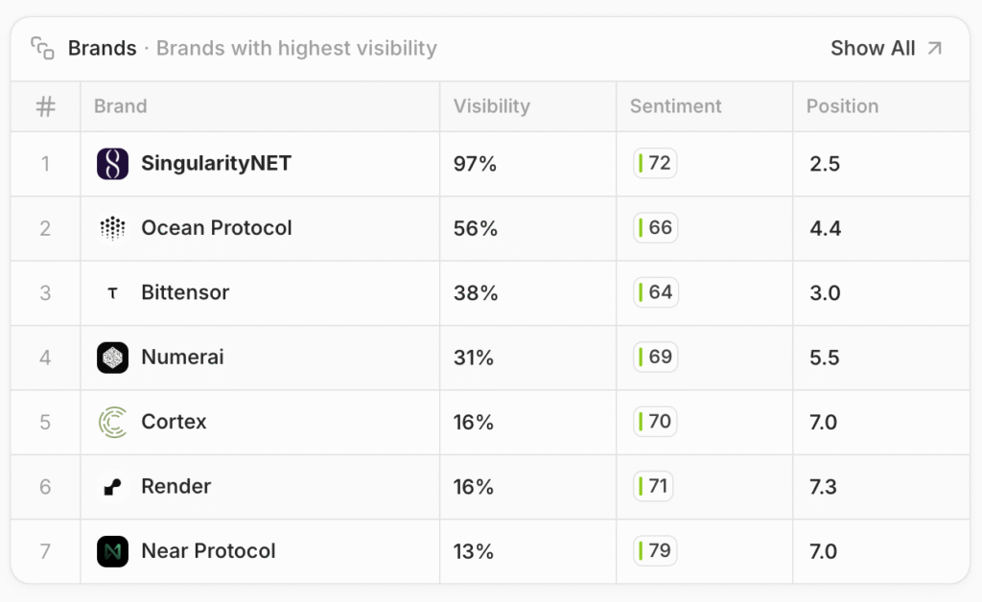The height and width of the screenshot is (602, 982).
Task: Click the Numerai logo icon
Action: click(x=112, y=358)
